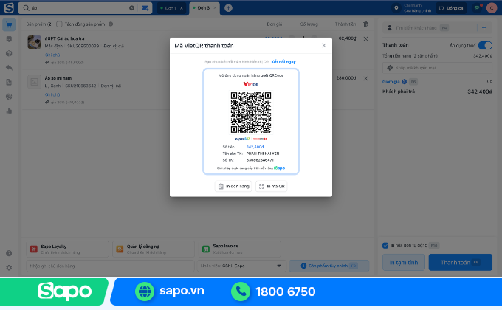
Task: Click the Thanh toán button
Action: [x=460, y=262]
